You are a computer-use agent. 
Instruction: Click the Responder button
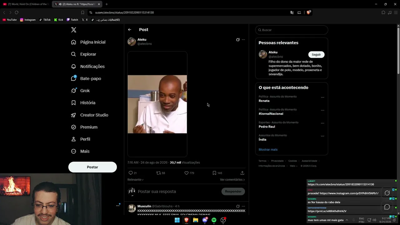[x=233, y=192]
